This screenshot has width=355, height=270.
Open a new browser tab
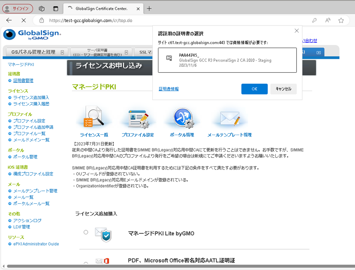(149, 9)
